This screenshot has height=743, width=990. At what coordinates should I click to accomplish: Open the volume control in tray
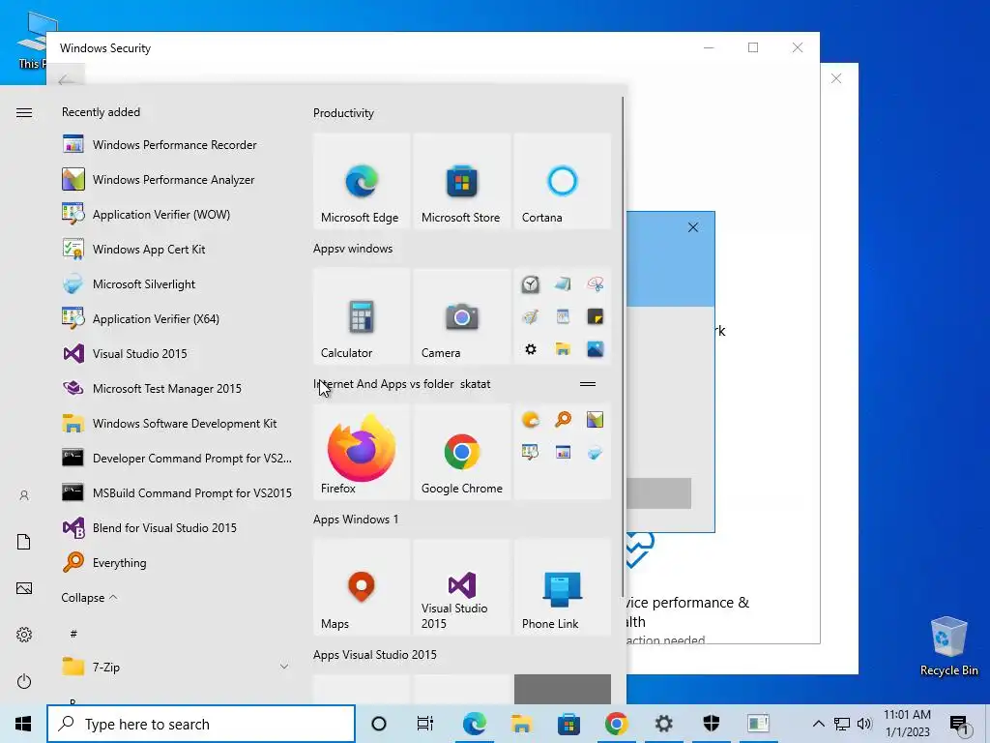(x=864, y=724)
